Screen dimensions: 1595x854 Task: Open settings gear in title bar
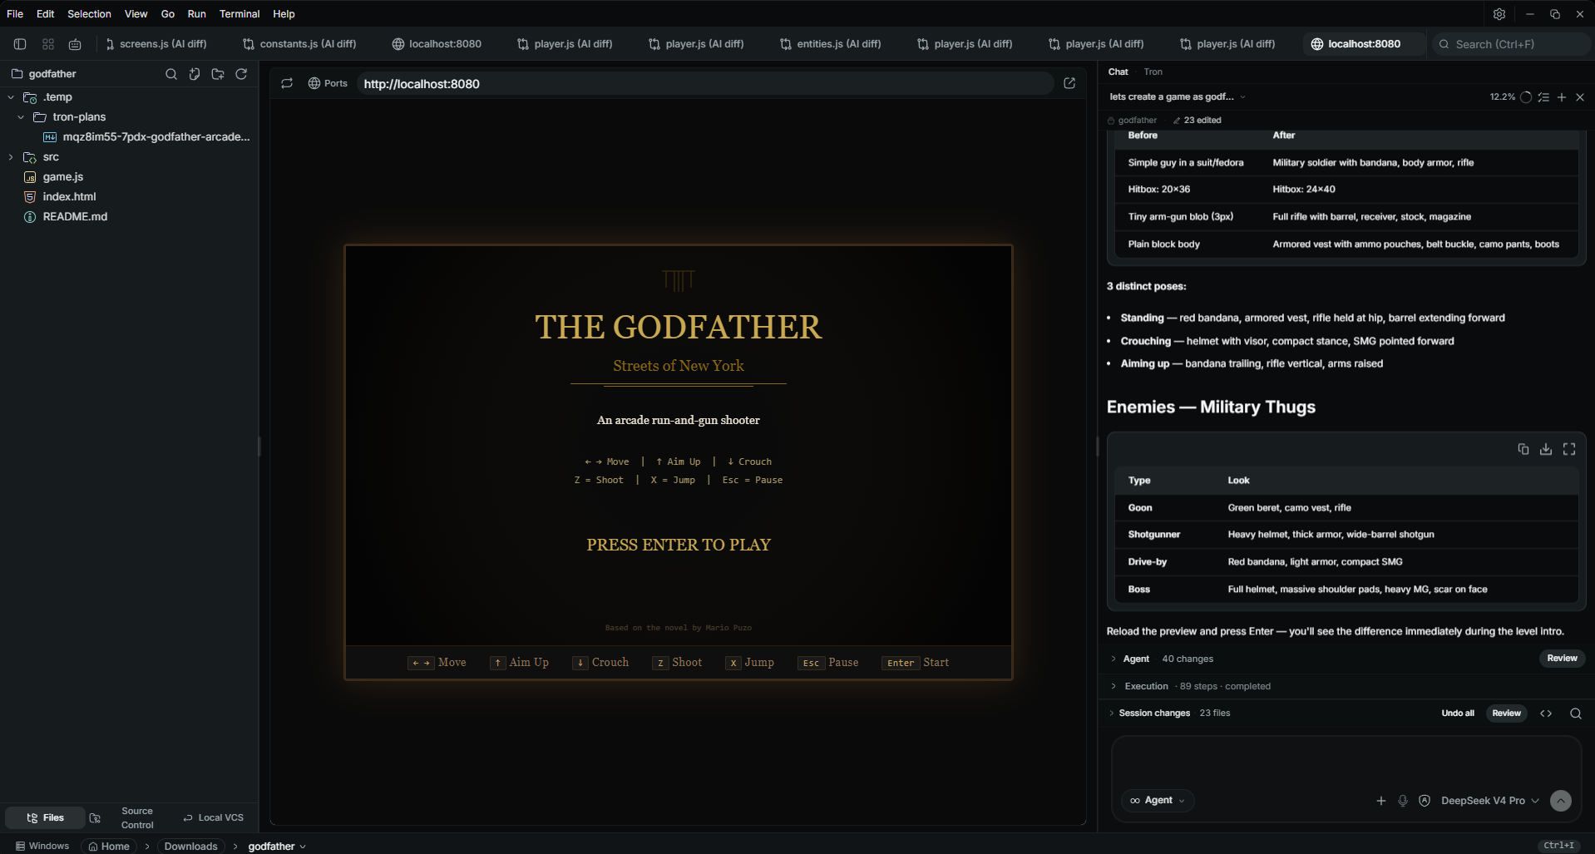1499,14
